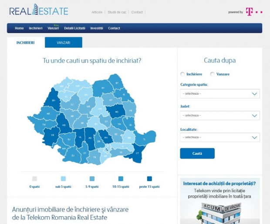Expand the Judet dropdown
270x224 pixels.
[220, 115]
